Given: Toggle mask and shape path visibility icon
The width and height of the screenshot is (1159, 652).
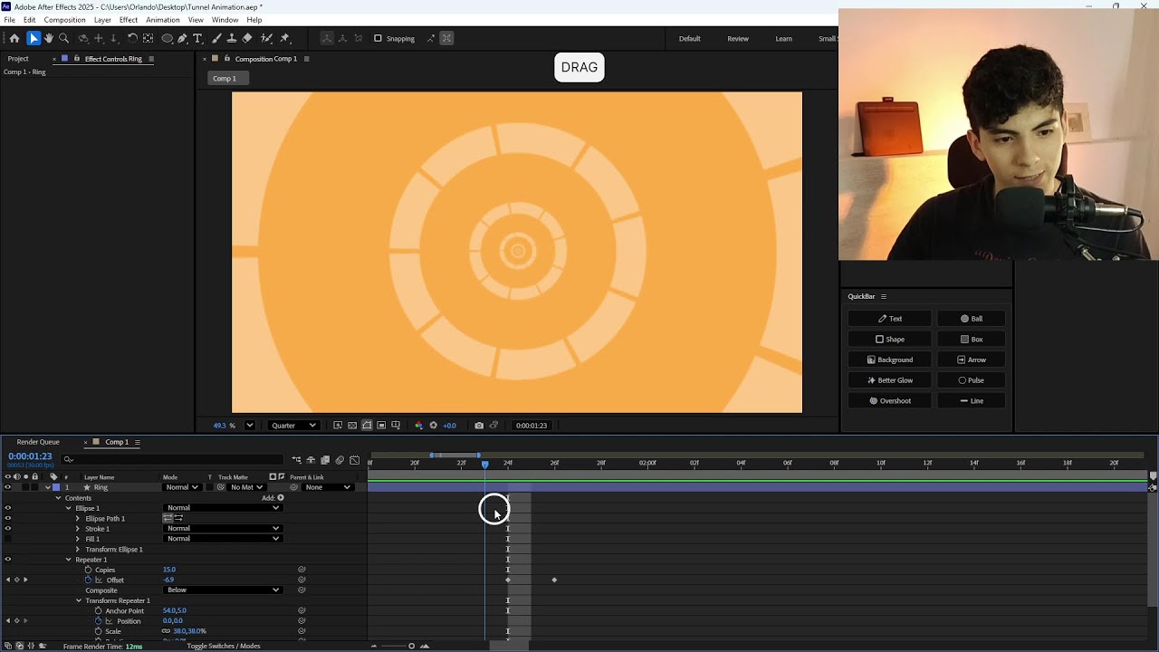Looking at the screenshot, I should point(367,426).
